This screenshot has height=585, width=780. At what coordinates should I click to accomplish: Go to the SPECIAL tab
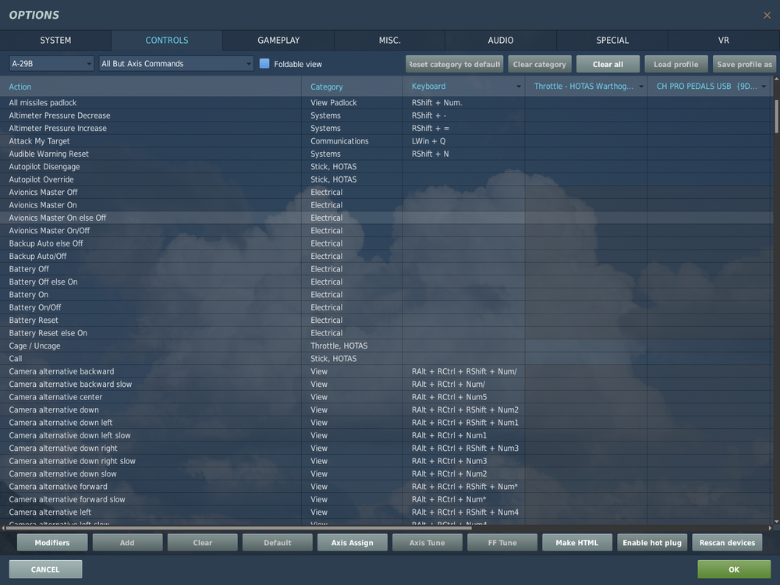(x=612, y=41)
